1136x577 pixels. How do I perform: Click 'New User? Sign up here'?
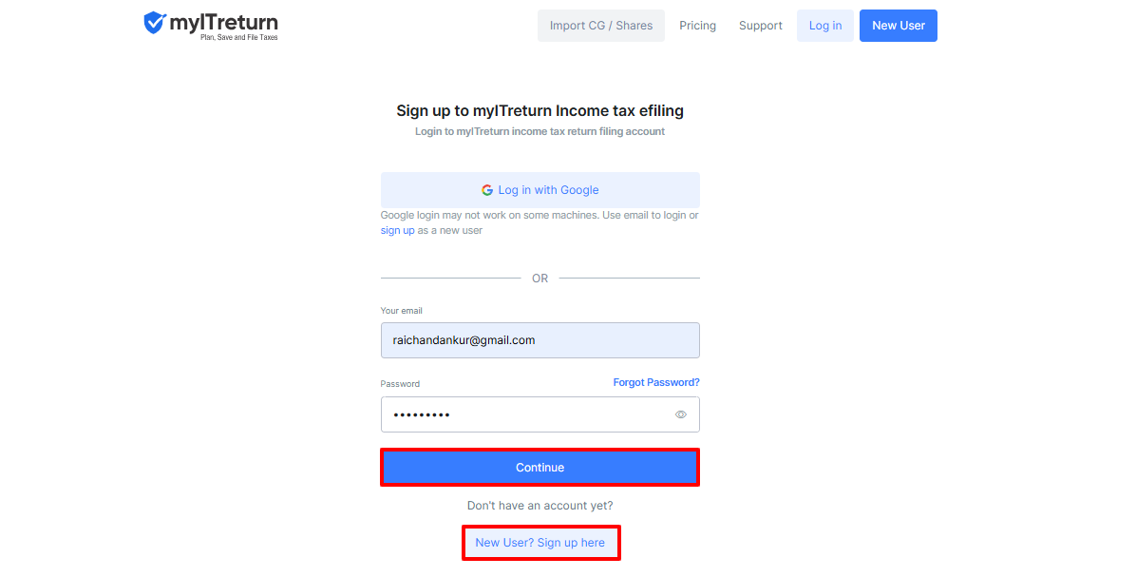pyautogui.click(x=540, y=543)
